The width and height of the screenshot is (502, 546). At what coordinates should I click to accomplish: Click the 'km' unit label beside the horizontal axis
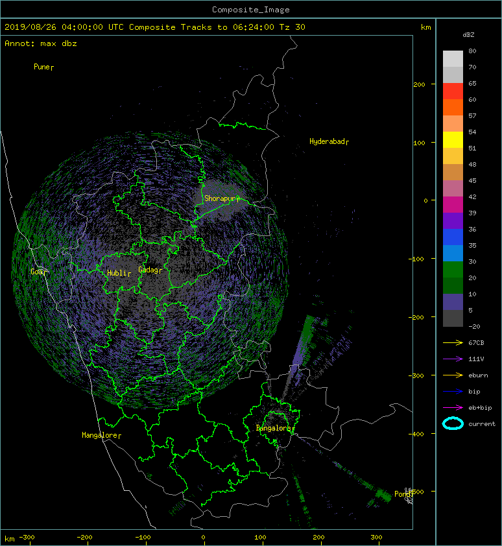click(10, 539)
